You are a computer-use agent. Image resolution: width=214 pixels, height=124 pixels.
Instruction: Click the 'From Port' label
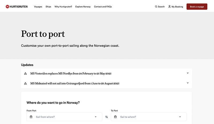[x=31, y=111]
